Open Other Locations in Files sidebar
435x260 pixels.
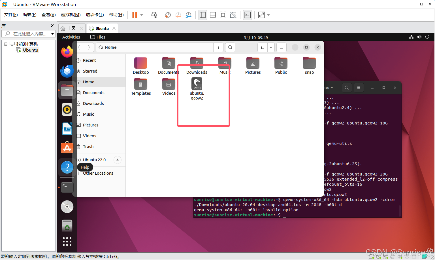pyautogui.click(x=101, y=173)
